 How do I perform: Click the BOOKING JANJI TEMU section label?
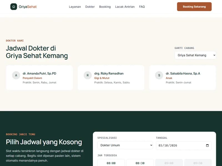(21, 134)
